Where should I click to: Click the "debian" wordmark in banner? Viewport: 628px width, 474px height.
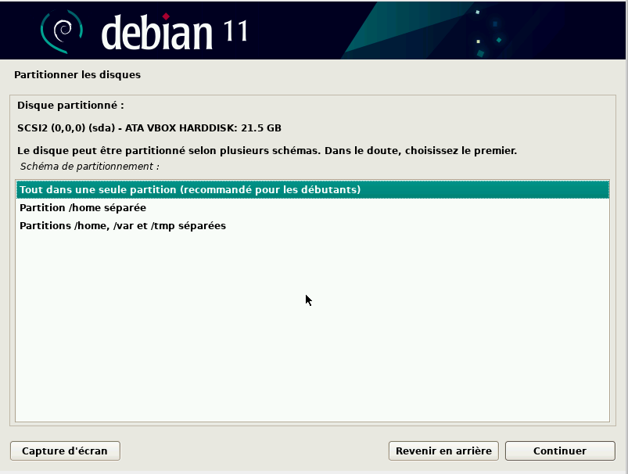[156, 33]
